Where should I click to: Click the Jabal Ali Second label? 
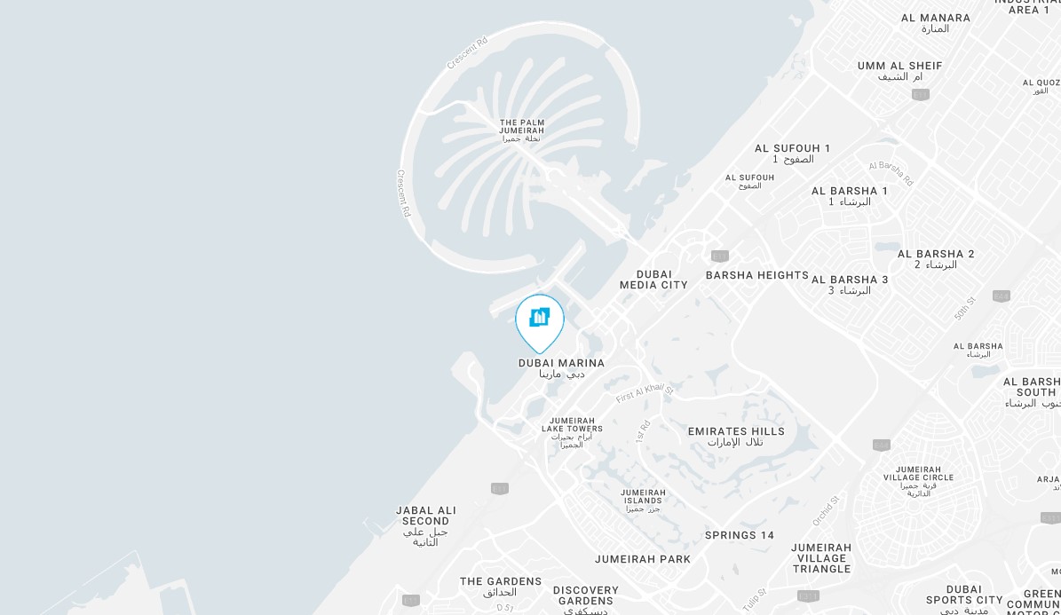(425, 526)
